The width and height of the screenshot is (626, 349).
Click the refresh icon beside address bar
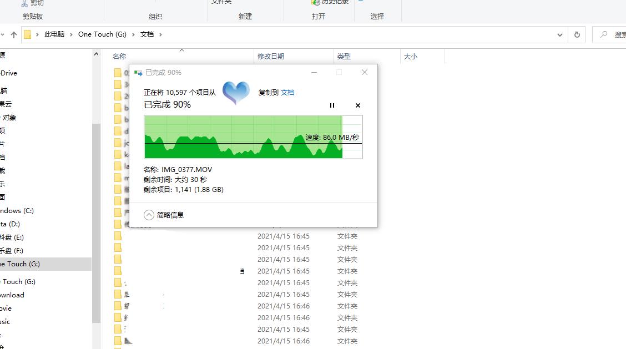pyautogui.click(x=577, y=34)
